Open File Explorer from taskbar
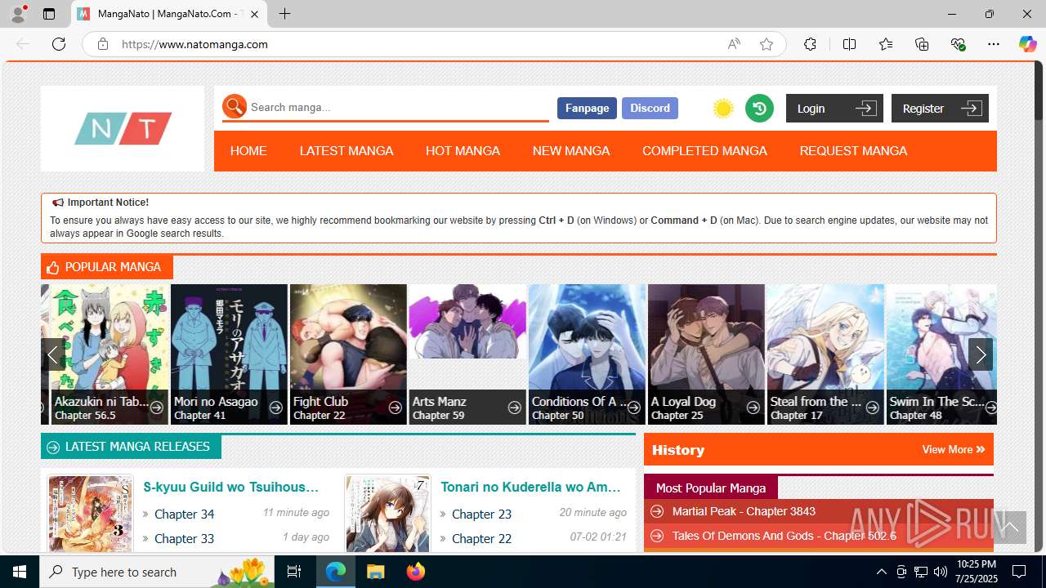The width and height of the screenshot is (1046, 588). [375, 572]
